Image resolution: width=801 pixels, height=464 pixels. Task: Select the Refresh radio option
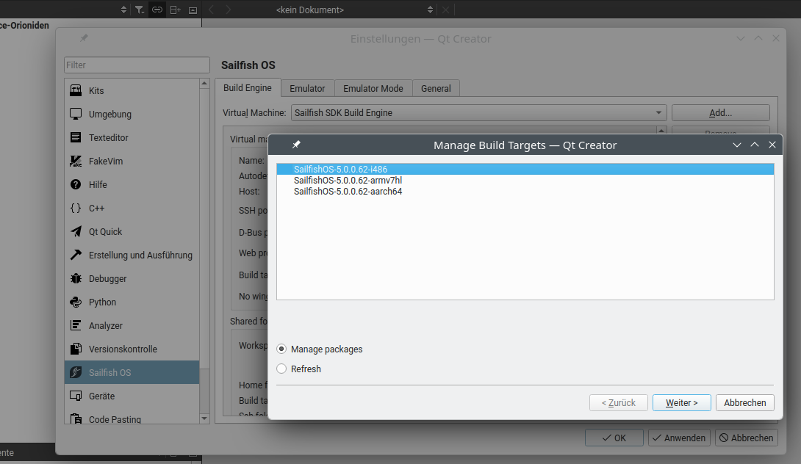click(x=281, y=369)
